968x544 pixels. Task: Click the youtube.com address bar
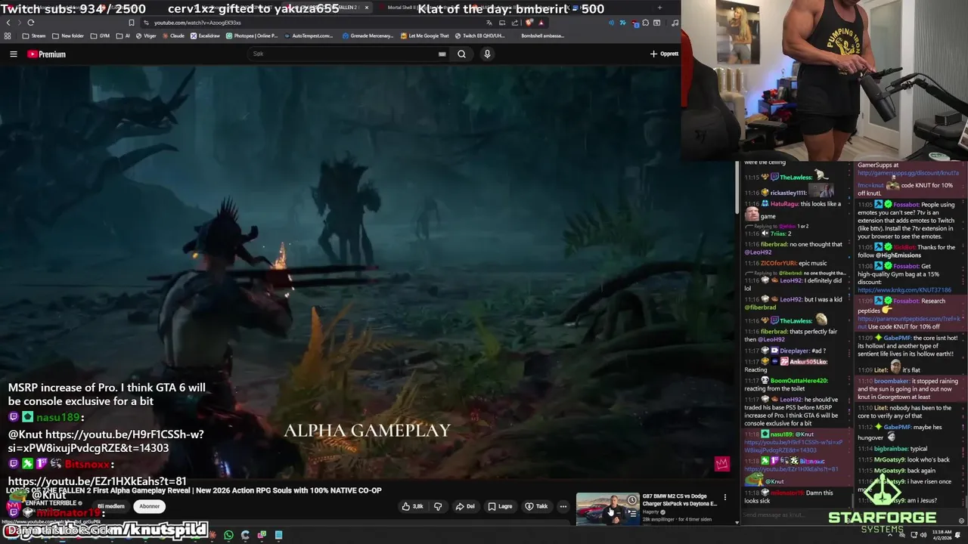coord(318,23)
